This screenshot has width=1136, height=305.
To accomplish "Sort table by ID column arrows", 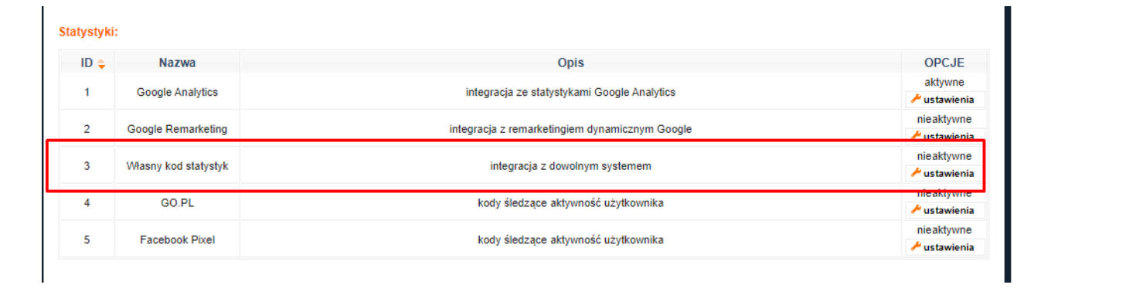I will click(x=101, y=64).
